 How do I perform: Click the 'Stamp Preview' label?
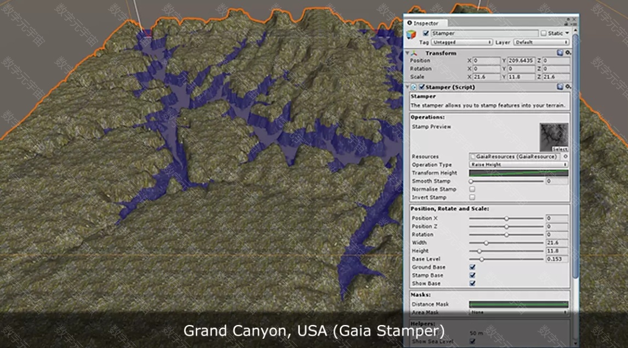tap(431, 127)
